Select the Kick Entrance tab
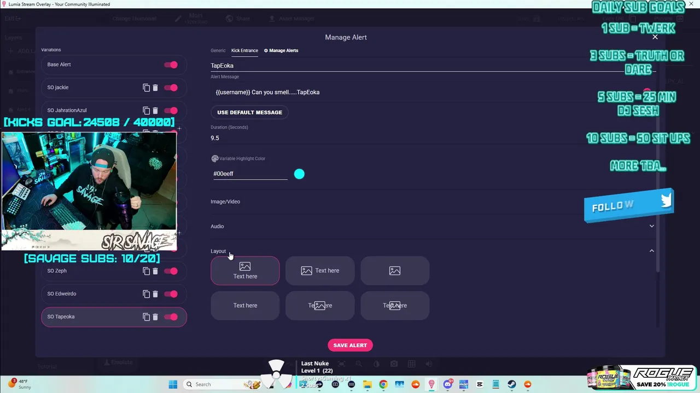Image resolution: width=700 pixels, height=393 pixels. click(244, 50)
